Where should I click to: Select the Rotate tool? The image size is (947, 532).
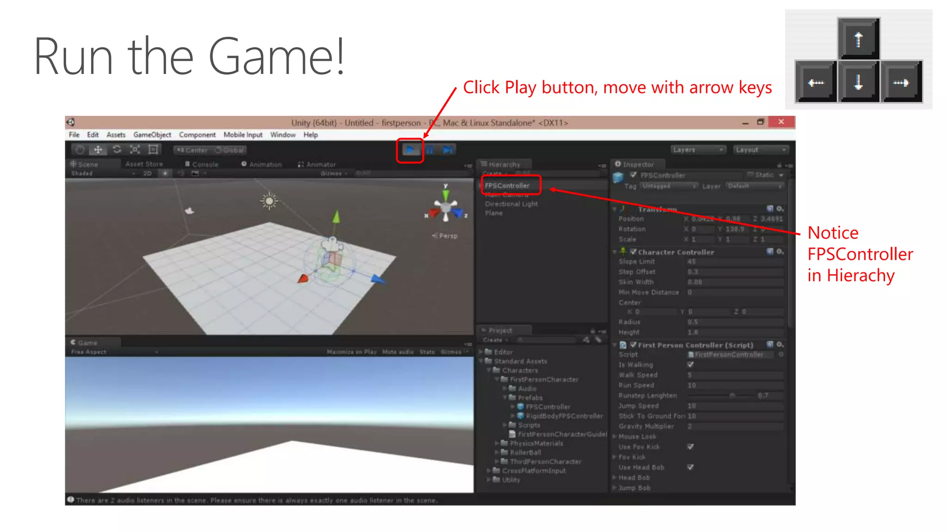click(117, 150)
